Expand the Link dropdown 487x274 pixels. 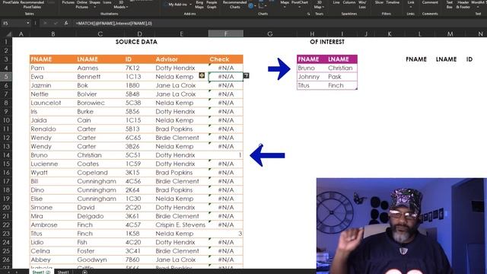click(411, 7)
